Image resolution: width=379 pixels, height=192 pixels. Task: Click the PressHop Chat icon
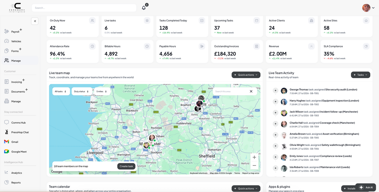coord(7,132)
